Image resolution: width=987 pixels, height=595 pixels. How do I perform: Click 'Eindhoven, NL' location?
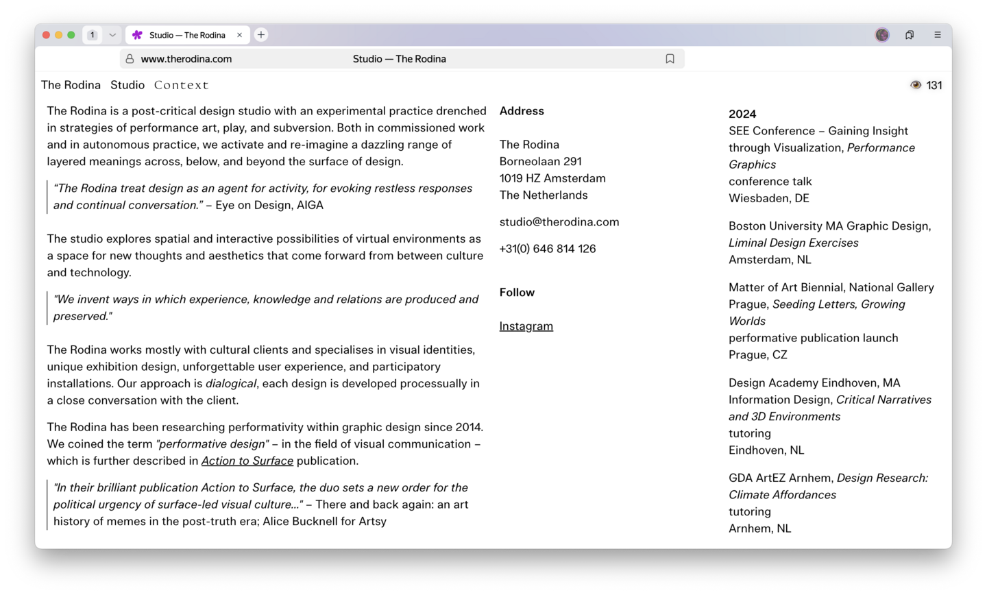[x=766, y=450]
